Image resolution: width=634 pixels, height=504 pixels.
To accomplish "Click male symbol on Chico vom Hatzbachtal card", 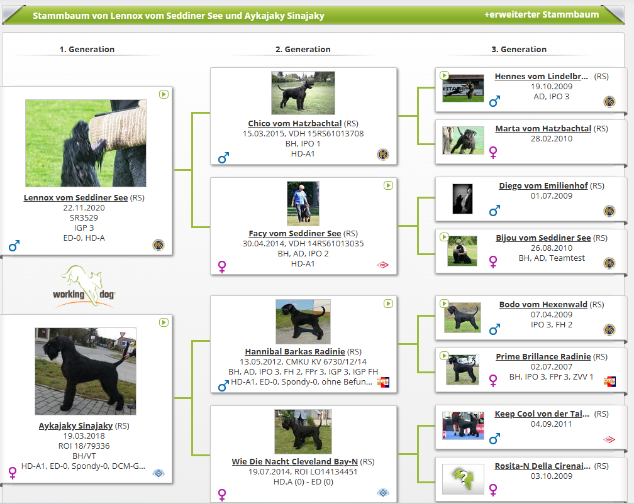I will 224,158.
